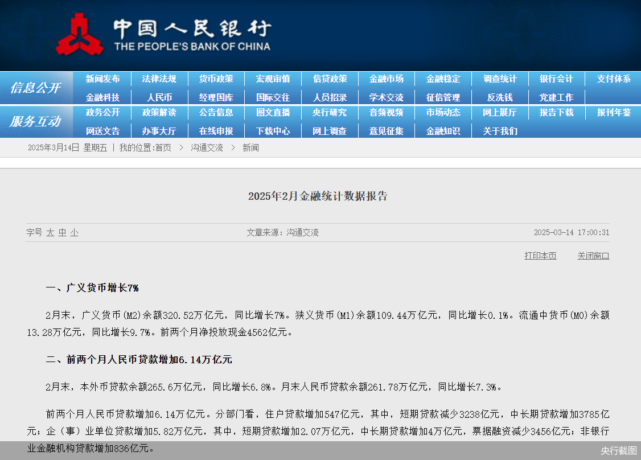Open the 新闻发布 menu item
641x460 pixels.
[102, 79]
